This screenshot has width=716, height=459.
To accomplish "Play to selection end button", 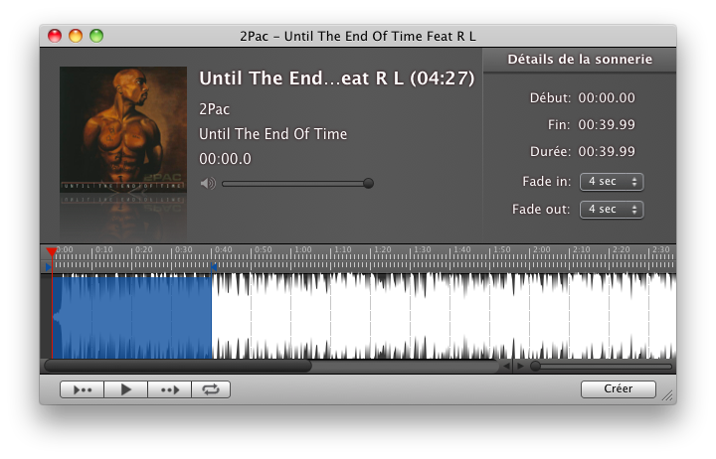I will coord(169,389).
